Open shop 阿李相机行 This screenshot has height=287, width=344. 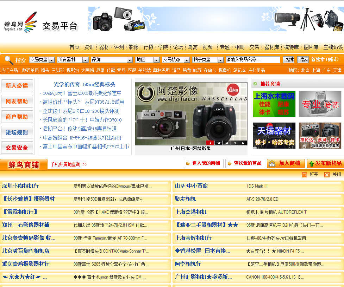188,264
